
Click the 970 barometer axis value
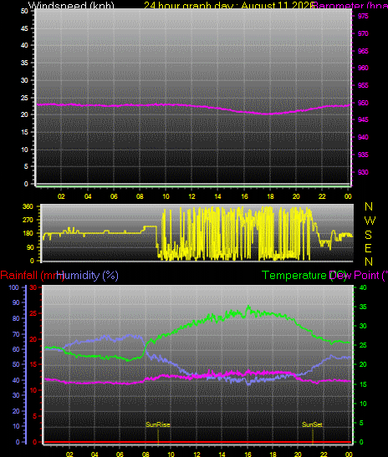[x=363, y=33]
